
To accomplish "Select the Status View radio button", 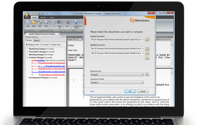I will click(50, 45).
